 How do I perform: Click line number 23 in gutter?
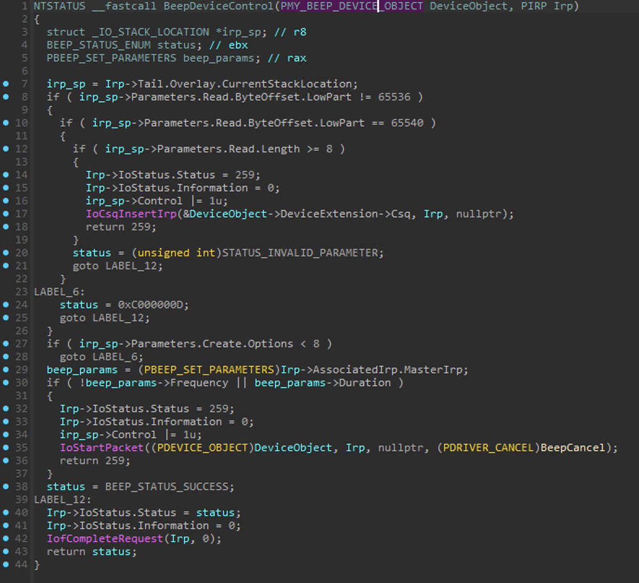21,292
